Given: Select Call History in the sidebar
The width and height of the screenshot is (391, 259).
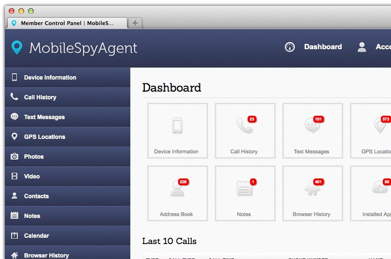Looking at the screenshot, I should pos(68,97).
